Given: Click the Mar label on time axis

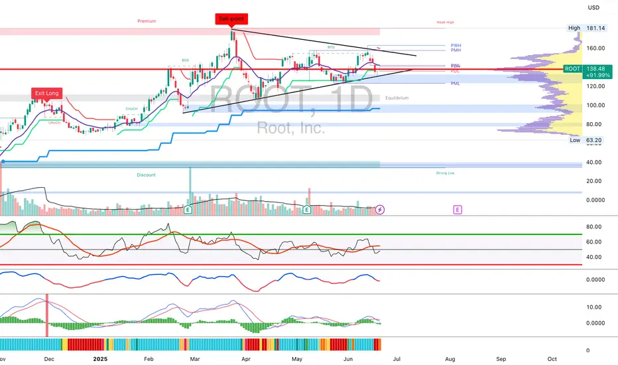Looking at the screenshot, I should (x=195, y=359).
